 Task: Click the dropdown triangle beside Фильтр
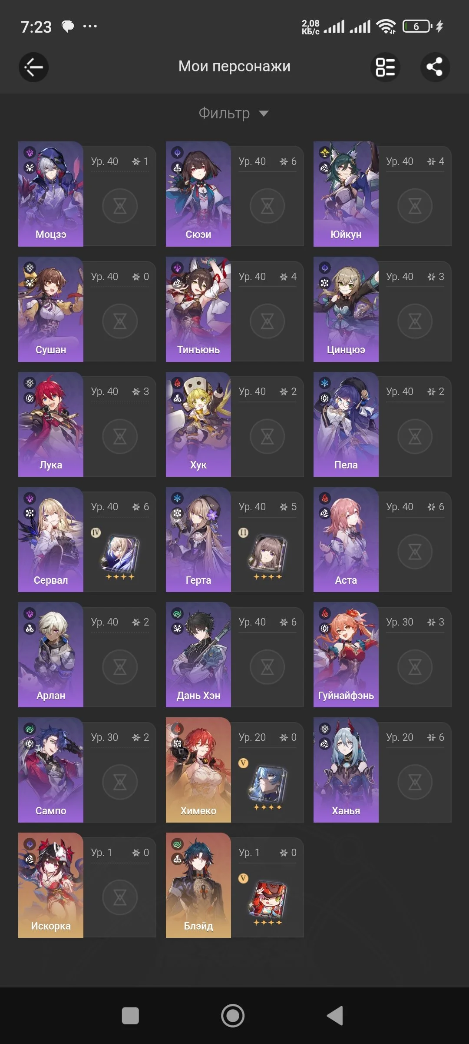263,114
